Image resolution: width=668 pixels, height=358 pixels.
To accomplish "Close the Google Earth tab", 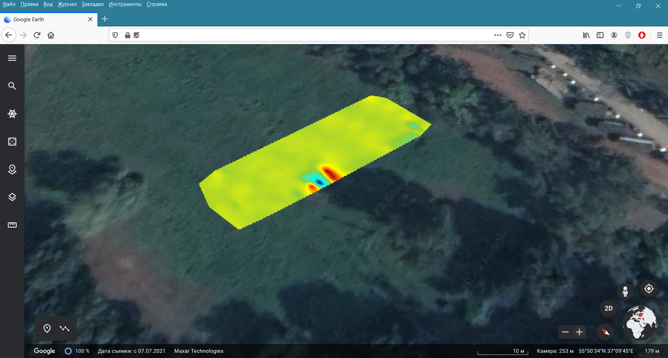I will tap(90, 19).
